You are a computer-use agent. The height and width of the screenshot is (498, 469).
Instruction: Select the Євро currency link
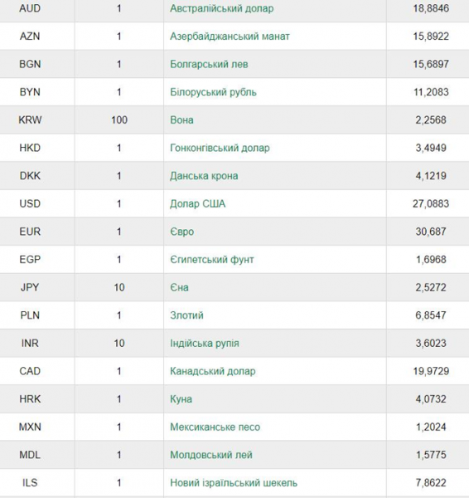(181, 232)
